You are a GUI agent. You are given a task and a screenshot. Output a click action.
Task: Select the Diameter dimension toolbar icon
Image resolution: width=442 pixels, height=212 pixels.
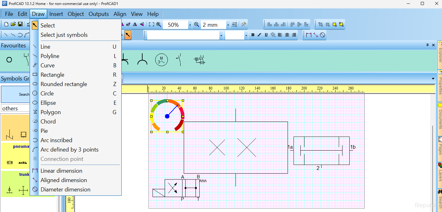click(x=323, y=35)
